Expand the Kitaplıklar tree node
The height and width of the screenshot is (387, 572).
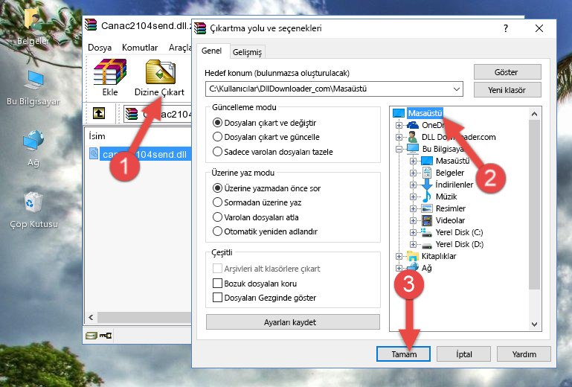click(399, 256)
